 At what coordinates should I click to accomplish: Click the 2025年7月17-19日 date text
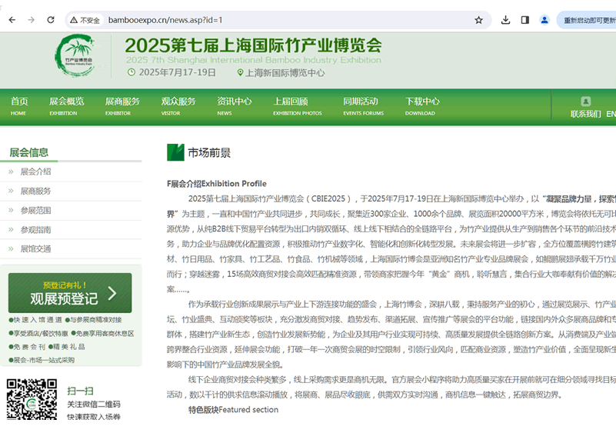(x=177, y=72)
